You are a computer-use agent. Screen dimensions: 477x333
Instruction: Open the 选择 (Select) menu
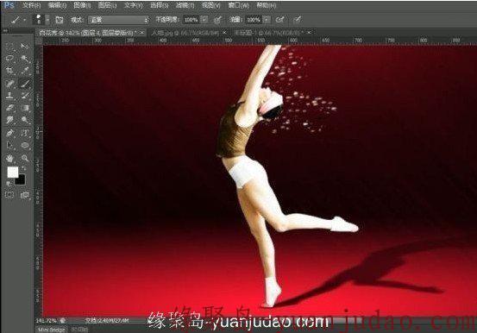(160, 5)
